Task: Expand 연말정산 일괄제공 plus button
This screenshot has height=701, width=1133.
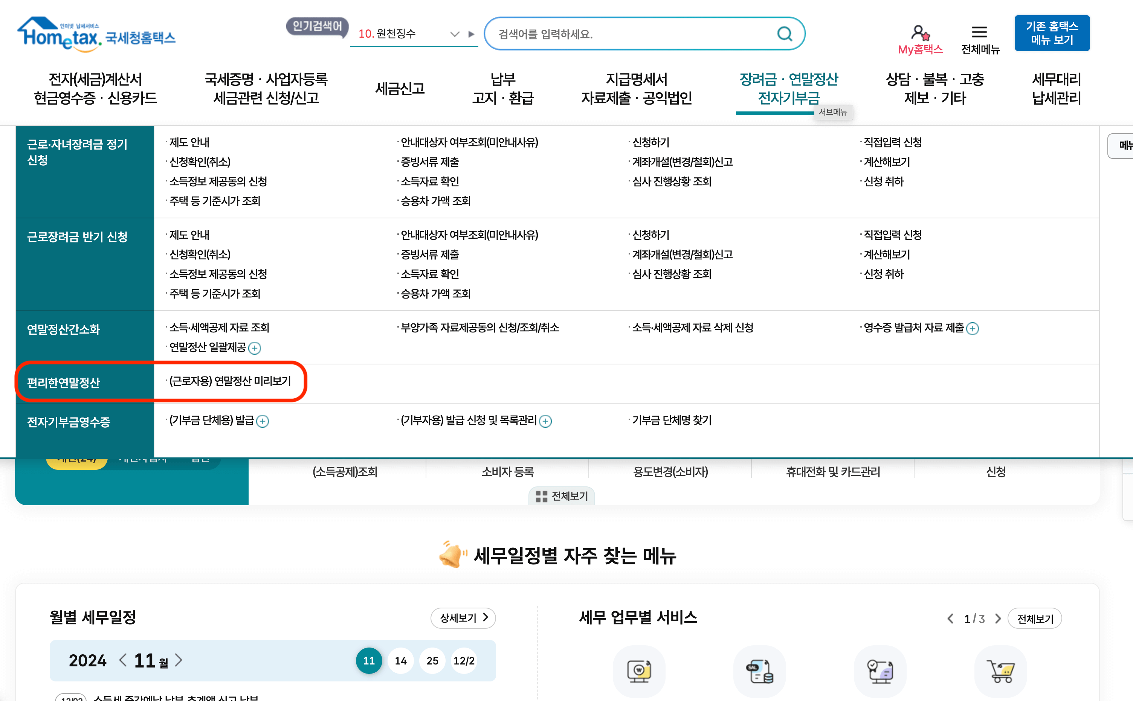Action: pos(255,348)
